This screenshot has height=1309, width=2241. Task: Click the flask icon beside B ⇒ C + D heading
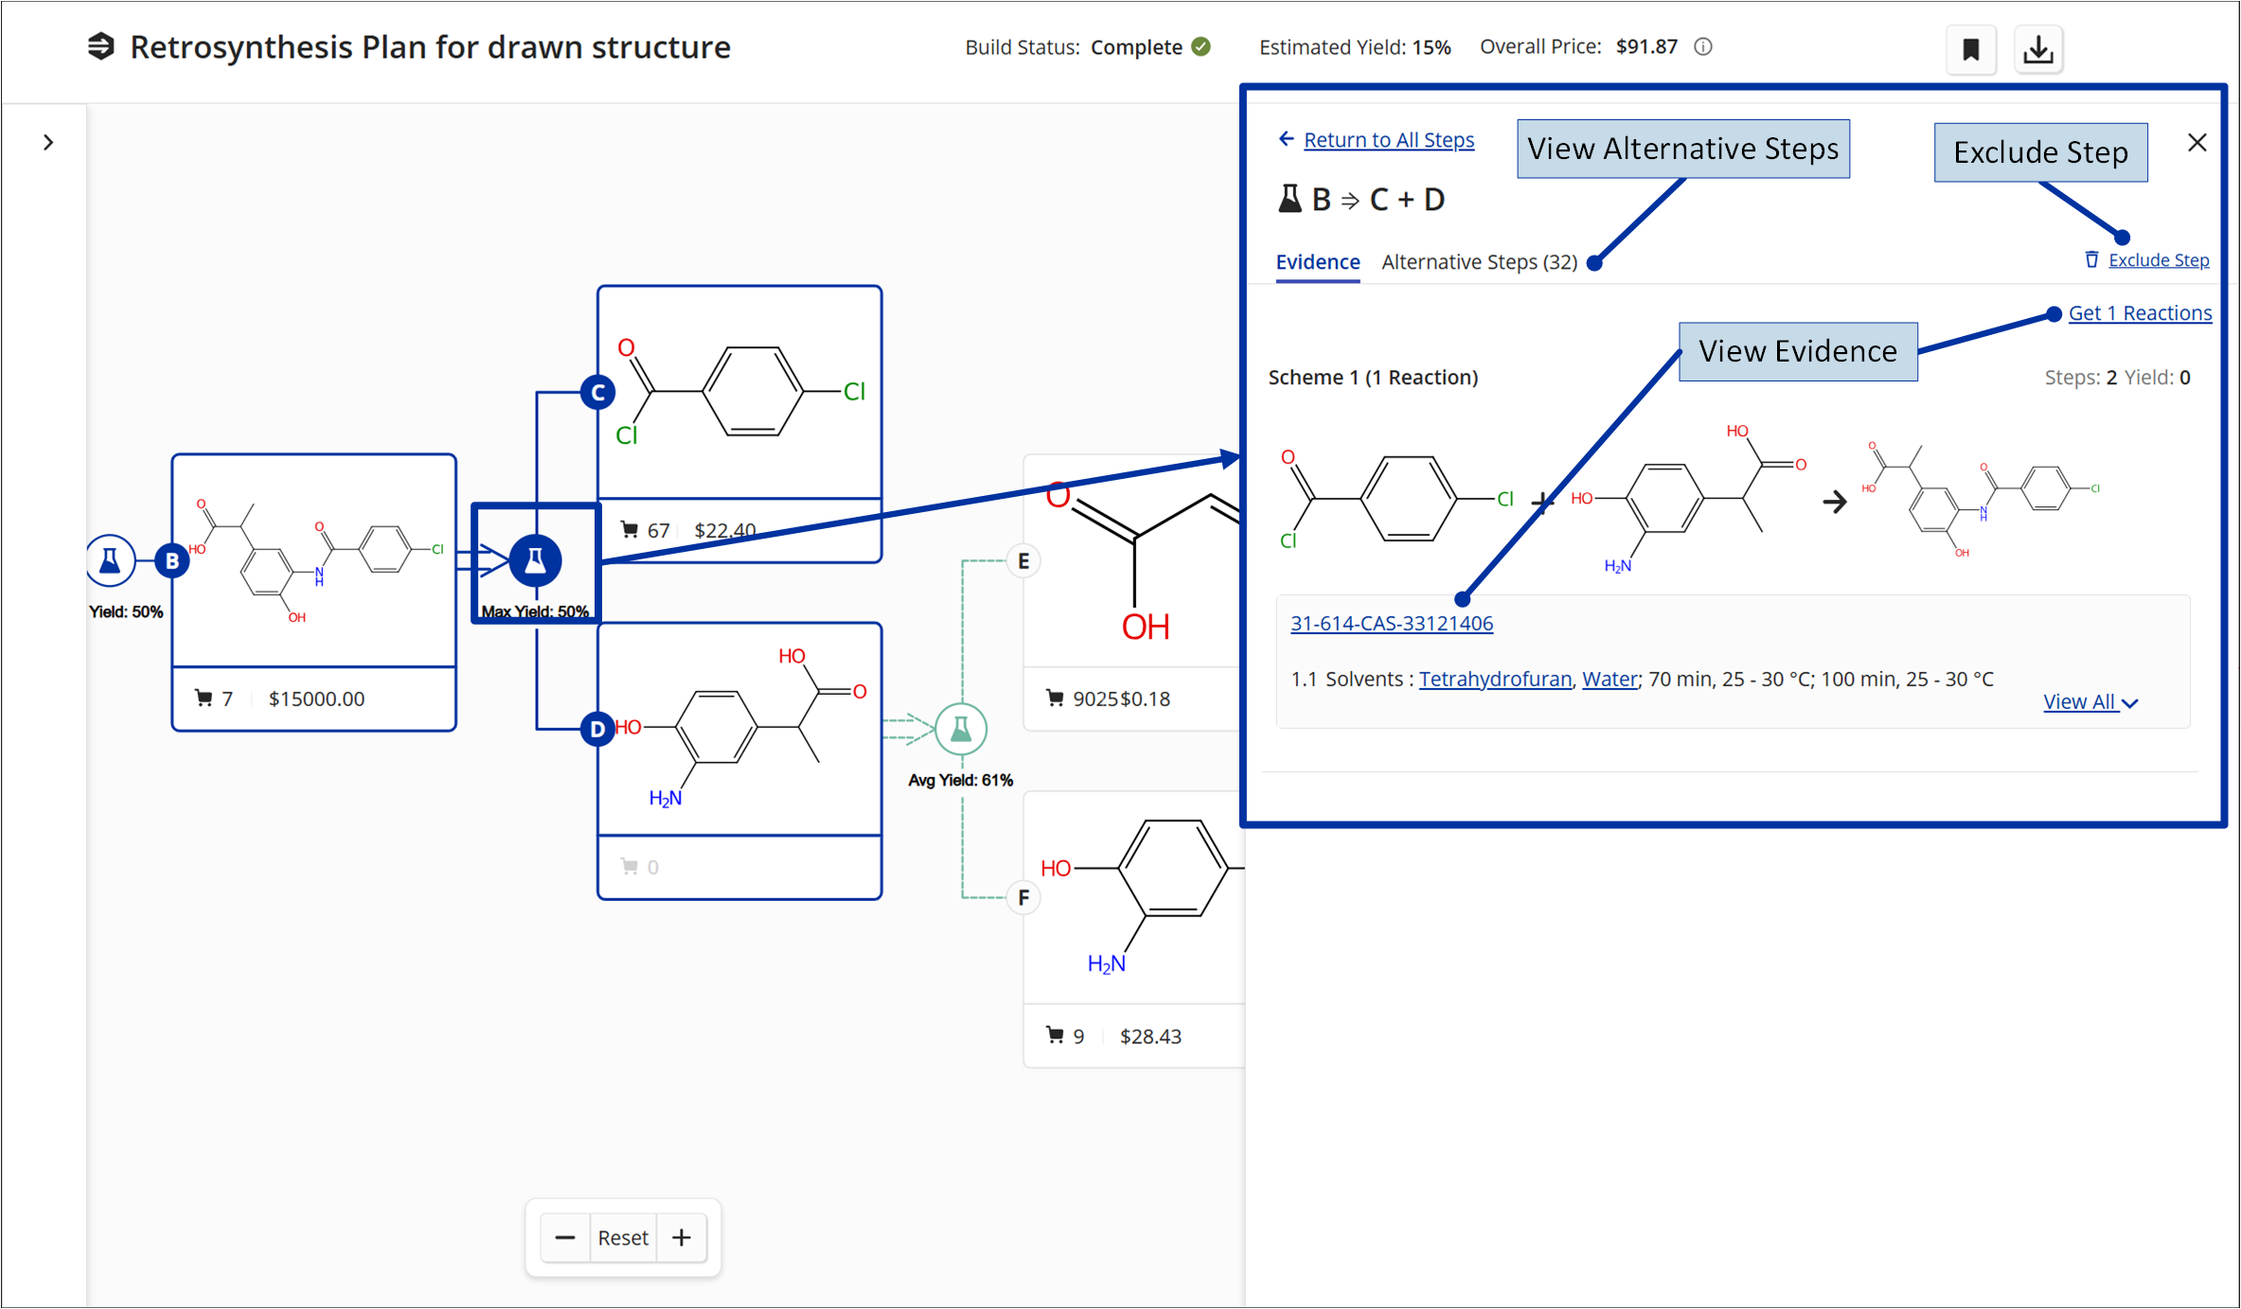(x=1289, y=199)
